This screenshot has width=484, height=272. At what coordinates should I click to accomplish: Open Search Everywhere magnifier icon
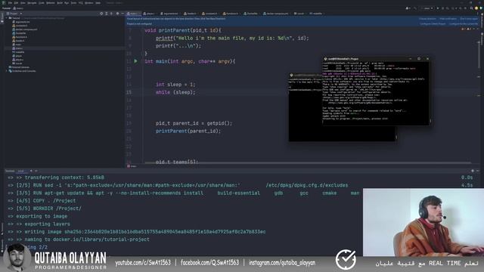pyautogui.click(x=471, y=8)
